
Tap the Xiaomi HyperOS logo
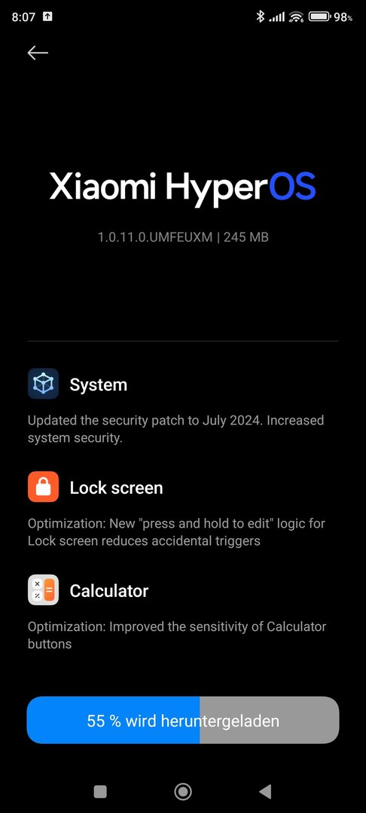(182, 187)
